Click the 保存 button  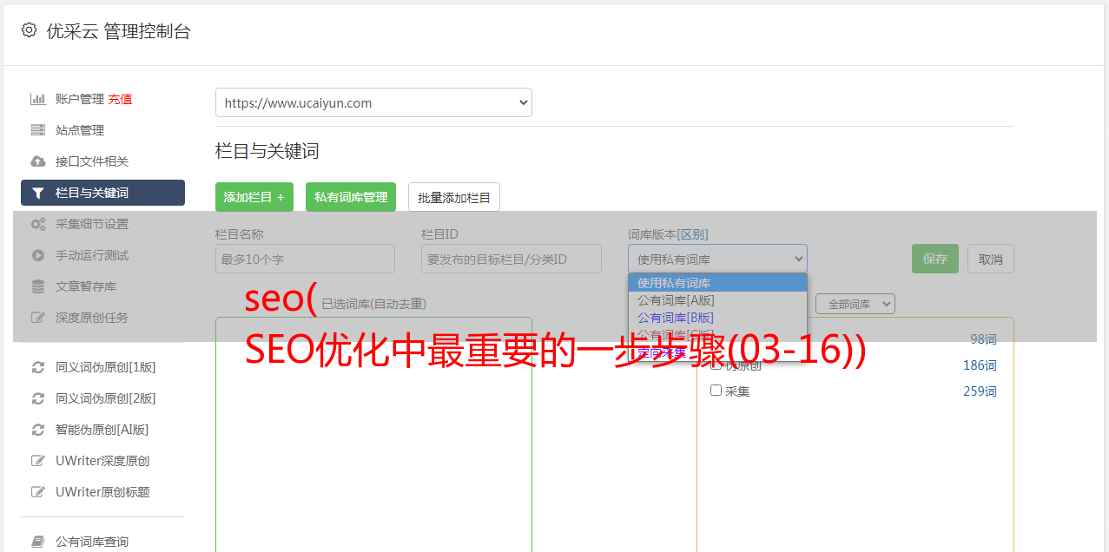point(935,259)
